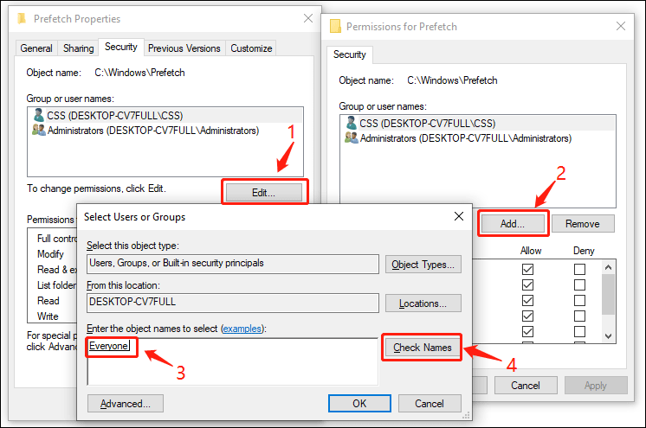The image size is (646, 428).
Task: Toggle the first Allow permission checkbox
Action: [528, 270]
